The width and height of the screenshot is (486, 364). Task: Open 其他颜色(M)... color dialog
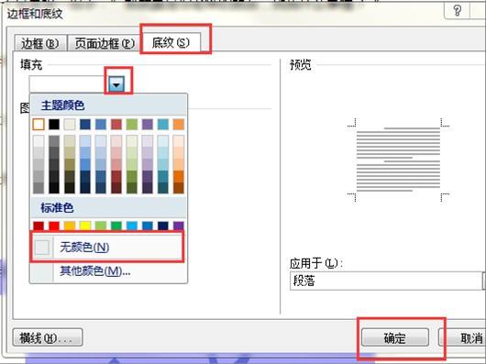tap(108, 271)
